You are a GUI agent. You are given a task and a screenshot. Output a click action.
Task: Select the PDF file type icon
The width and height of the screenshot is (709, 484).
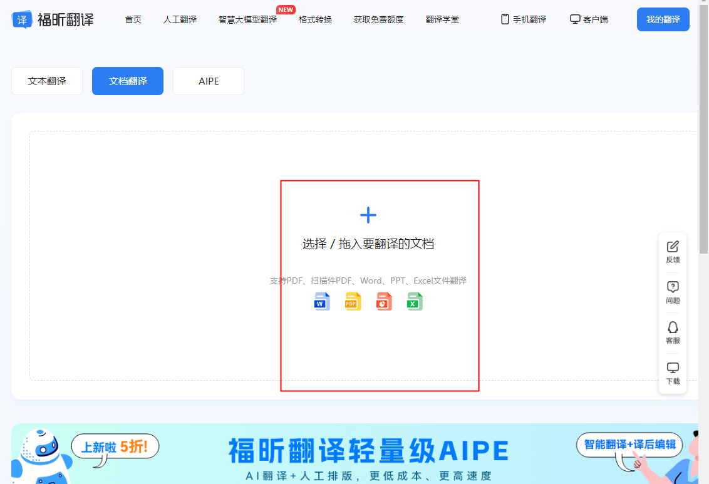click(x=353, y=301)
